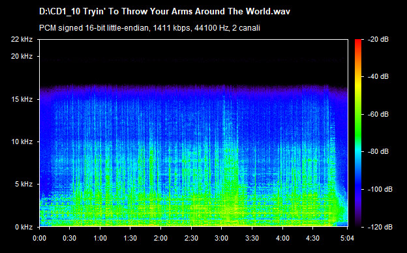Select the 1:00 time axis marker
407x253 pixels.
pyautogui.click(x=100, y=238)
